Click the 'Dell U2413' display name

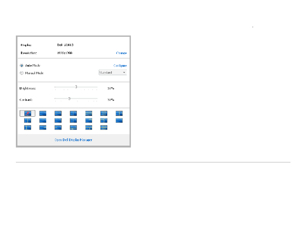[65, 45]
